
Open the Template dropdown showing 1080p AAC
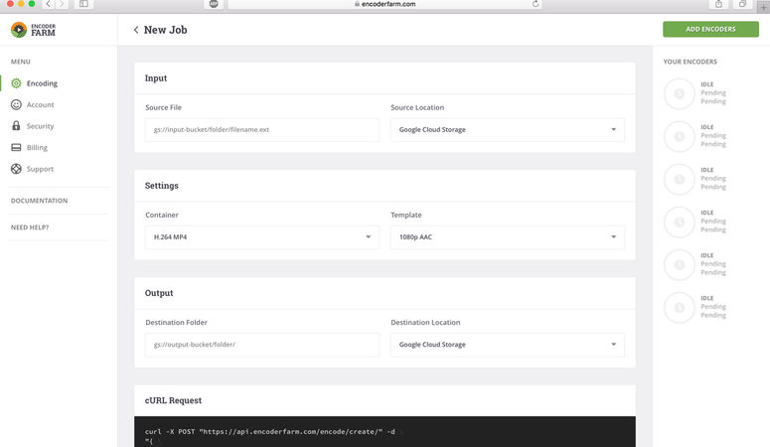click(x=508, y=236)
